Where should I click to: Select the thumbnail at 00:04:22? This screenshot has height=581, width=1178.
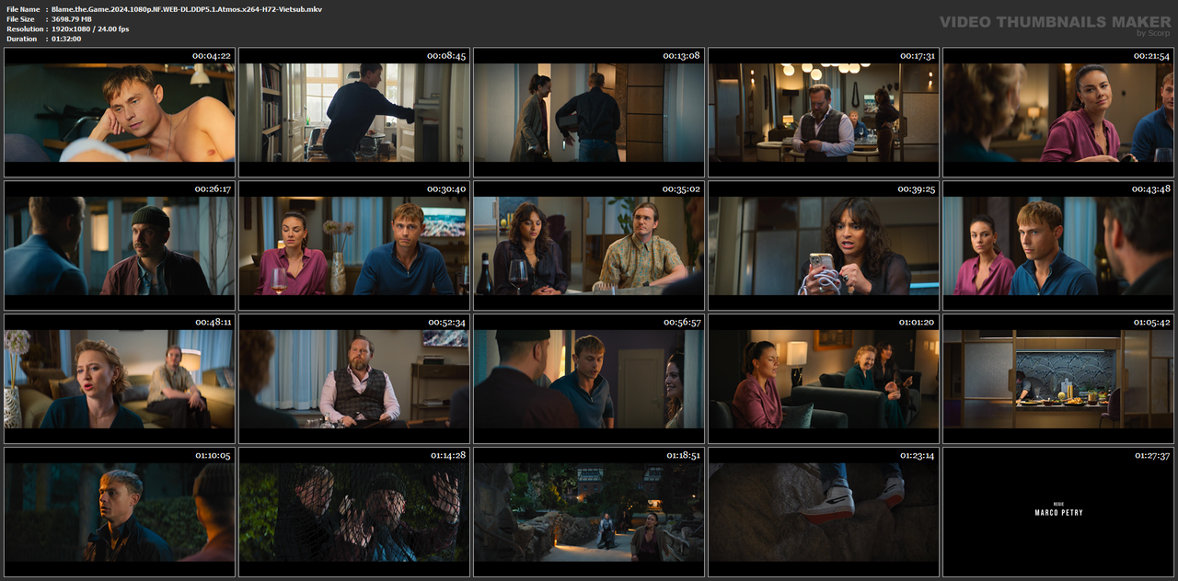point(120,112)
